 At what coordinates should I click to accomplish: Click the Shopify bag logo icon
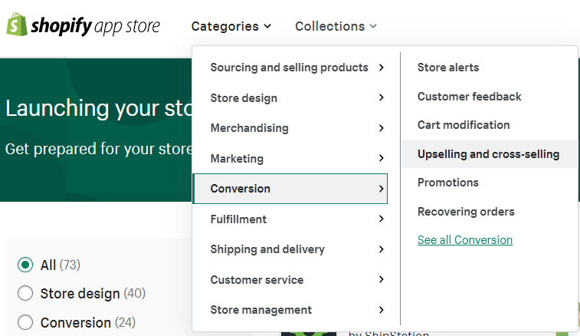pyautogui.click(x=17, y=25)
